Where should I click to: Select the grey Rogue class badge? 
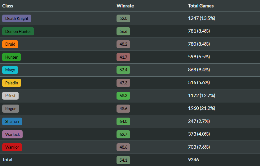11,109
